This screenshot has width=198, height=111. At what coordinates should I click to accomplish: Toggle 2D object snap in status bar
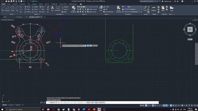point(166,105)
